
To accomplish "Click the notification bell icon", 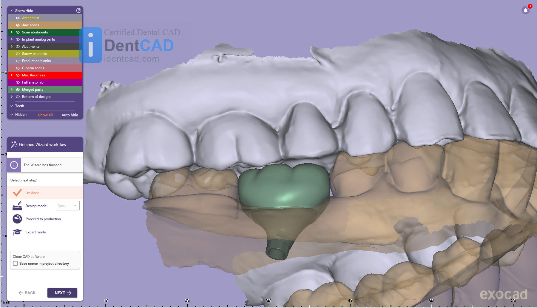I will click(526, 10).
